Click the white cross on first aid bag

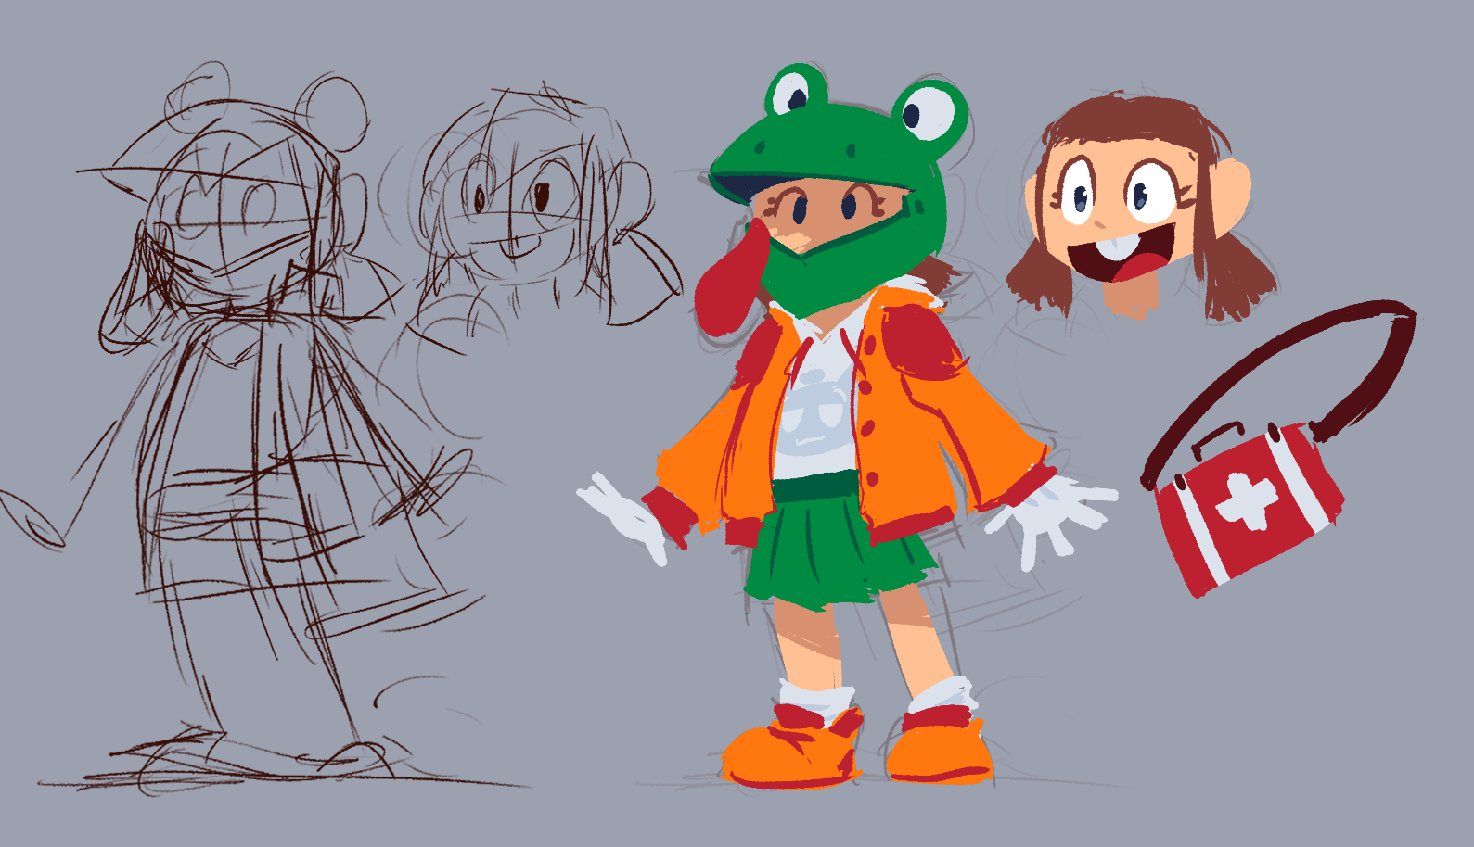[1246, 500]
